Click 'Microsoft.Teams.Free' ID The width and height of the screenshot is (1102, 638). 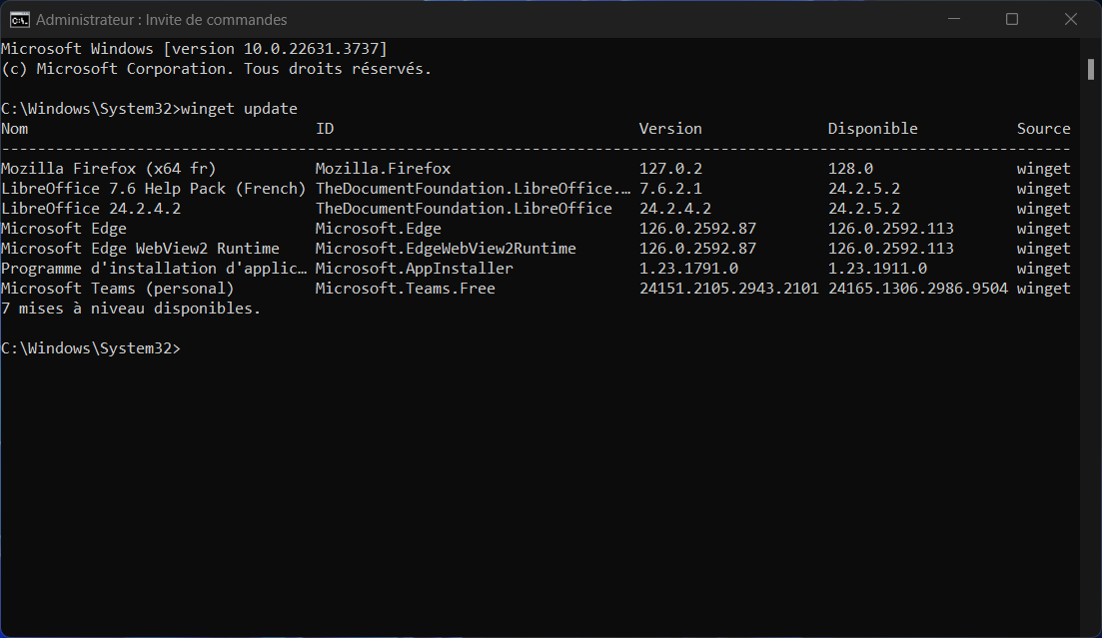pos(406,289)
